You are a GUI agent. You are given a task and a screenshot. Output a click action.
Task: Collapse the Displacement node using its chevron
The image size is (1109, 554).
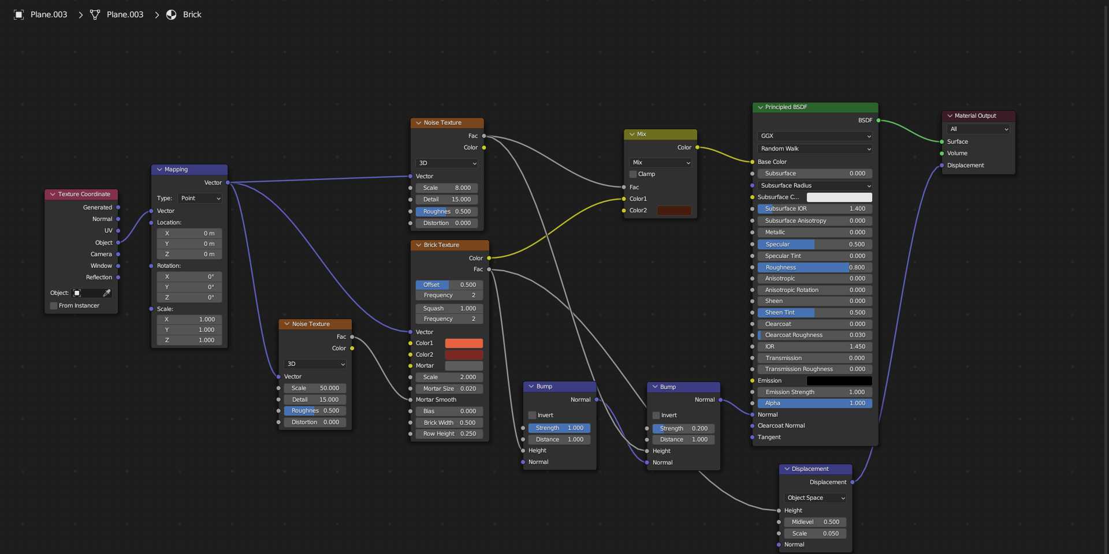pos(787,469)
